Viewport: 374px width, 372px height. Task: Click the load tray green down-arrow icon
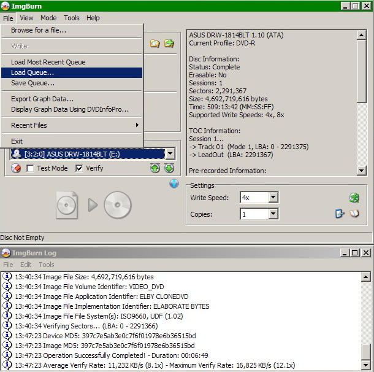[x=169, y=168]
